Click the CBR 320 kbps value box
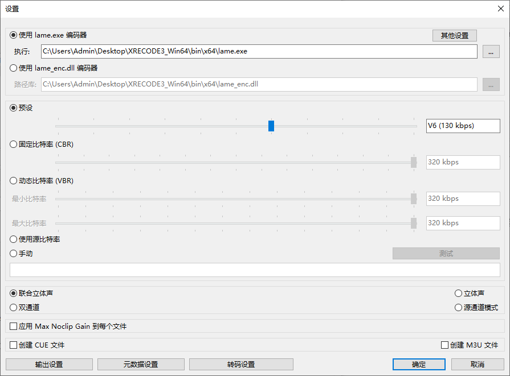 point(463,162)
